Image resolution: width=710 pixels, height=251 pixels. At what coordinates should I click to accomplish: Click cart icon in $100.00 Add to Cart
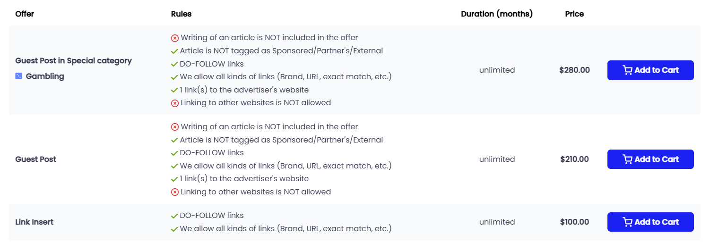point(627,222)
